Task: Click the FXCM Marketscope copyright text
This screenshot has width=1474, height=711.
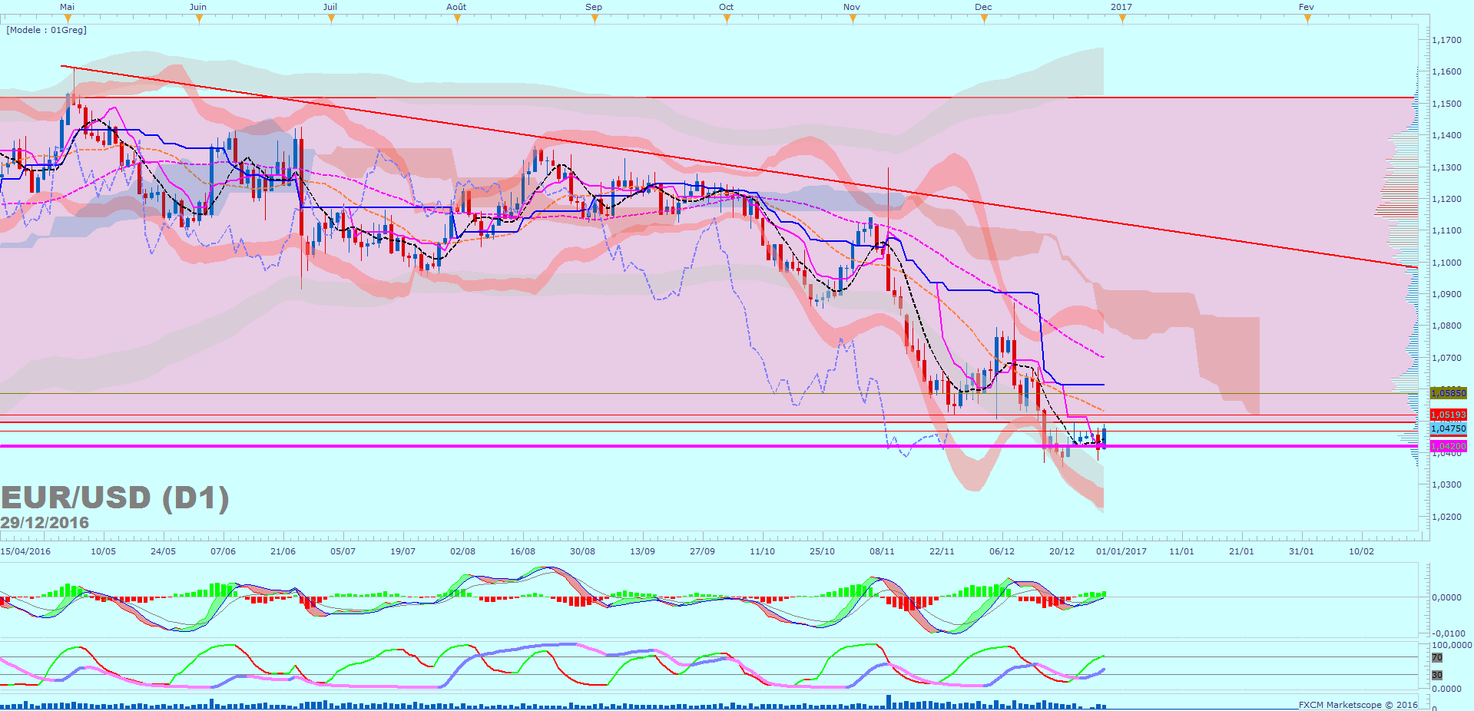Action: tap(1357, 704)
